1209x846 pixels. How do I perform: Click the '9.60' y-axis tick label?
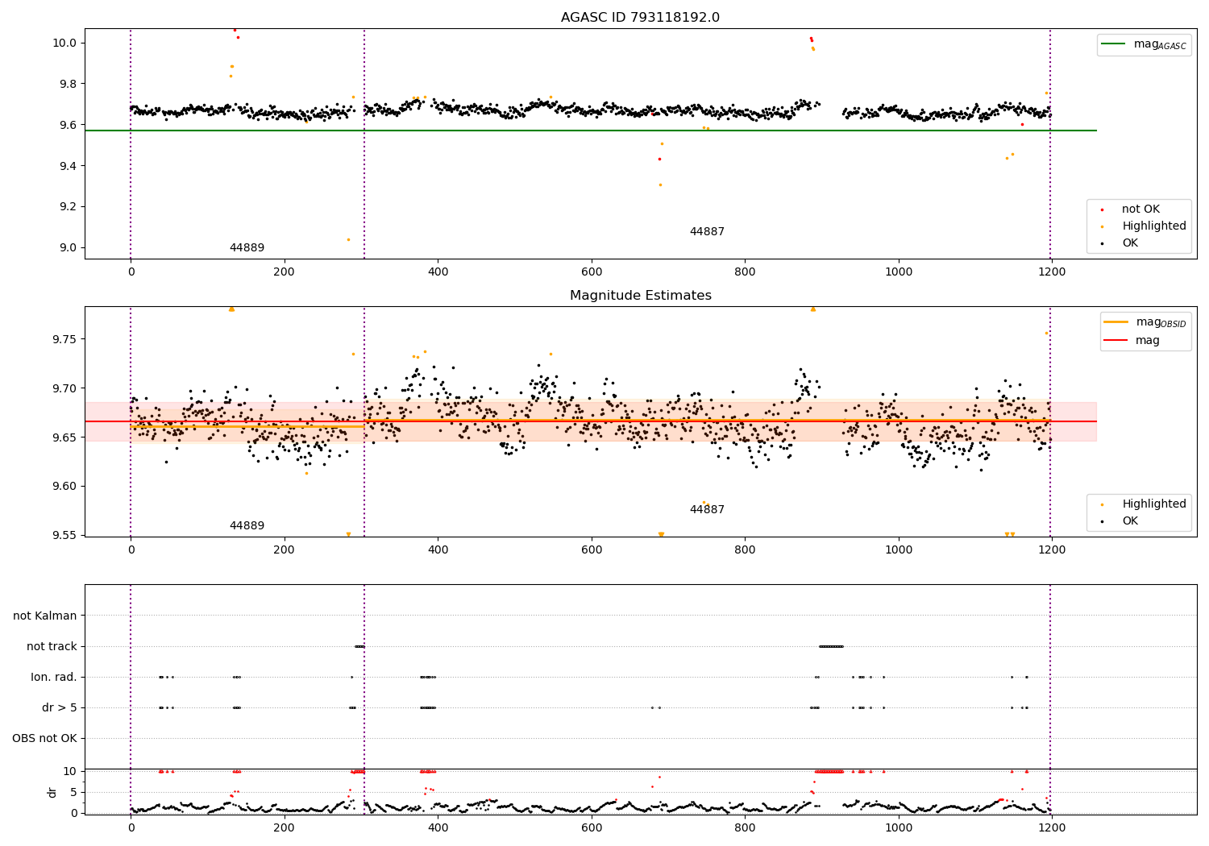point(65,487)
